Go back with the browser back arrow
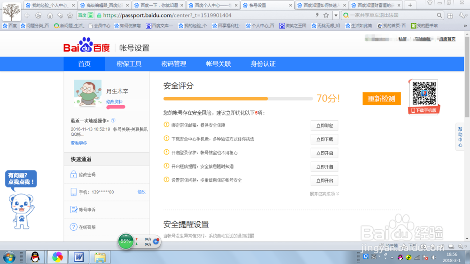 pyautogui.click(x=27, y=16)
